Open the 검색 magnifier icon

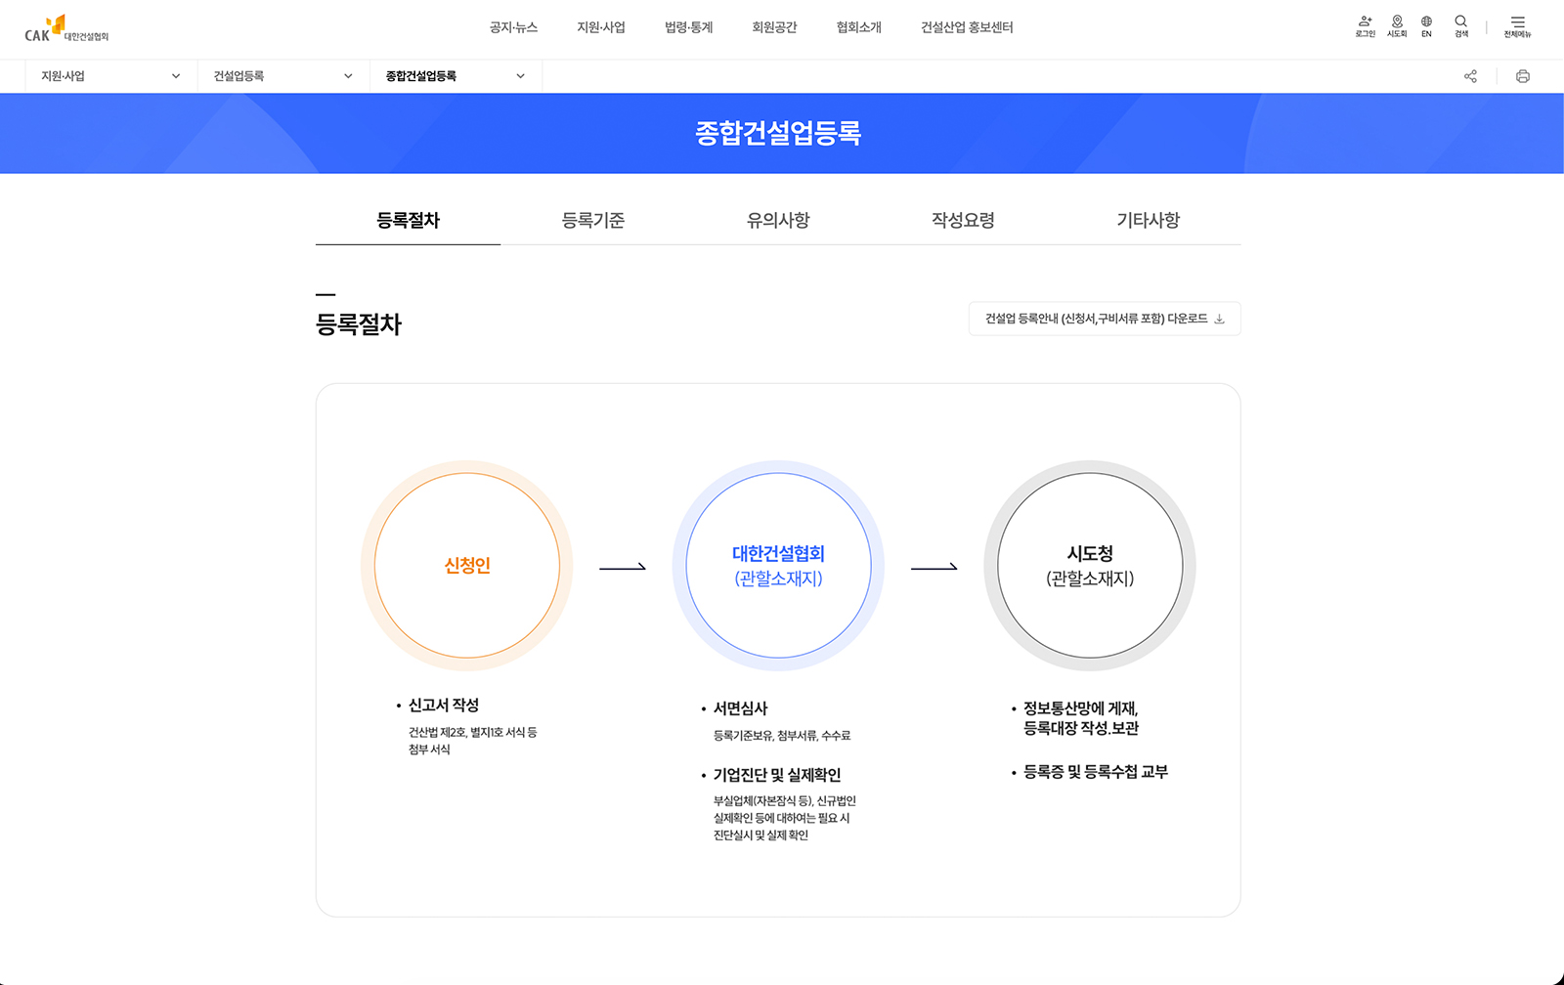[1460, 26]
